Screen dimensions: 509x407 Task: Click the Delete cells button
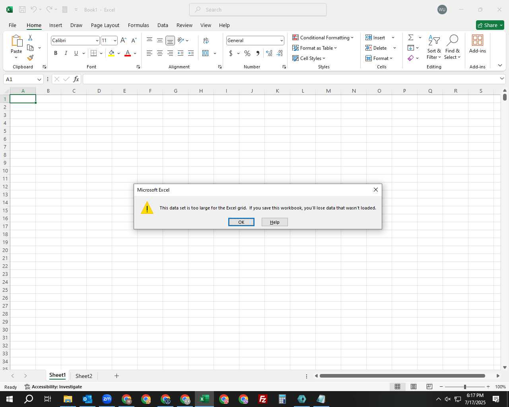376,48
